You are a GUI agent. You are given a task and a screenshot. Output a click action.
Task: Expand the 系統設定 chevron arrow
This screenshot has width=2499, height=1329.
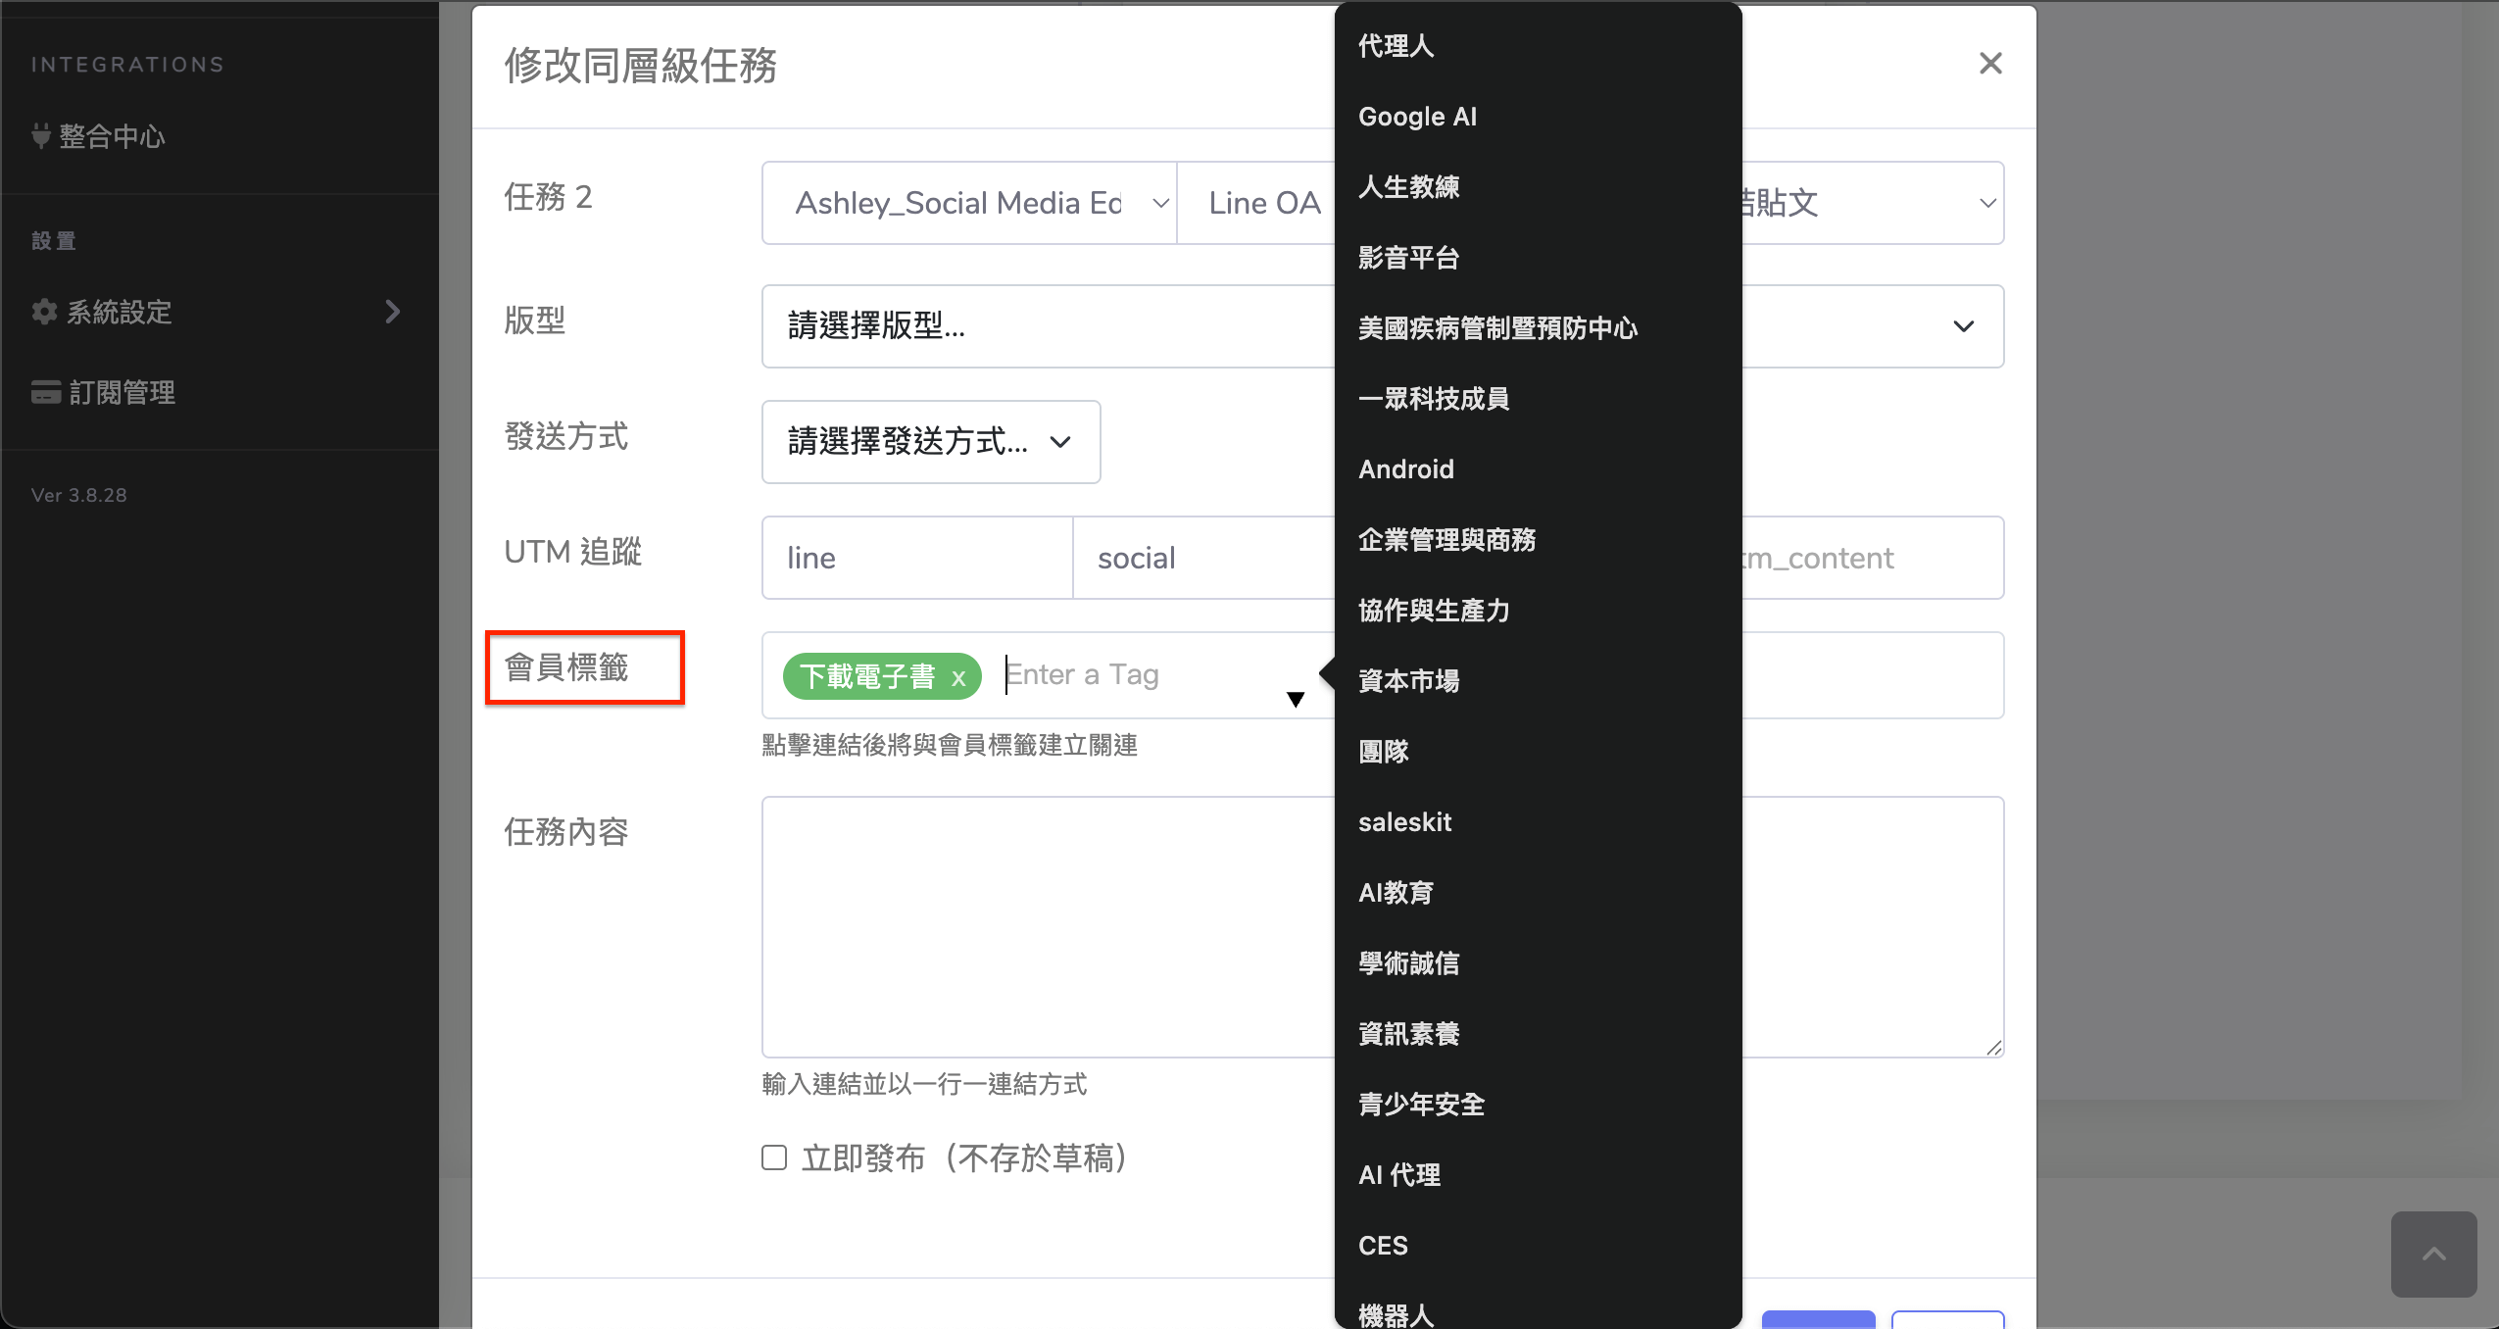point(393,312)
